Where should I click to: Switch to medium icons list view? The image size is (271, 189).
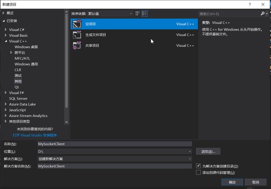tap(144, 14)
